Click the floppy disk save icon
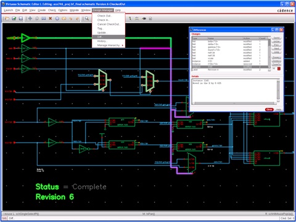Viewport: 296px width, 222px height. point(21,18)
